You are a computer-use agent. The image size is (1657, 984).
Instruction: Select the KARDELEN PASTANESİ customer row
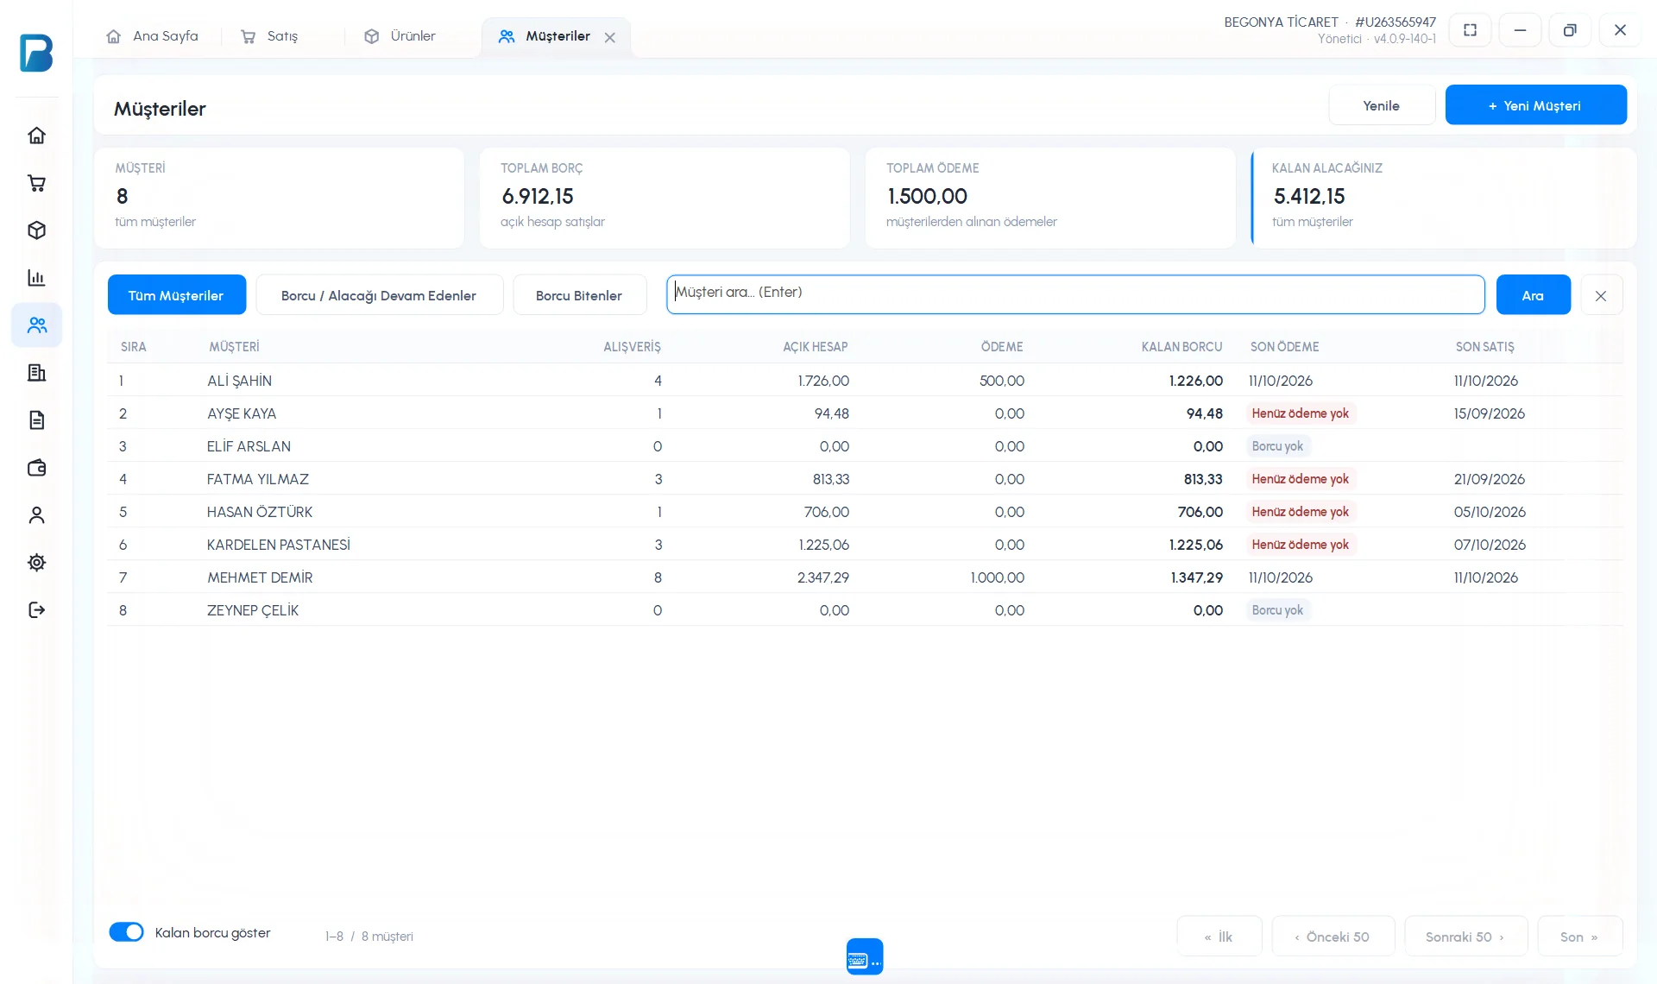[865, 545]
